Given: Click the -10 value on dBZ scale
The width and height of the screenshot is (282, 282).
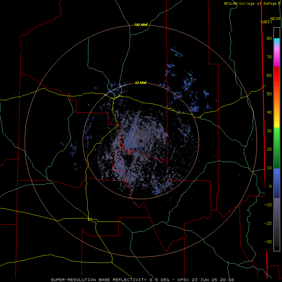Looking at the screenshot, I should [268, 205].
